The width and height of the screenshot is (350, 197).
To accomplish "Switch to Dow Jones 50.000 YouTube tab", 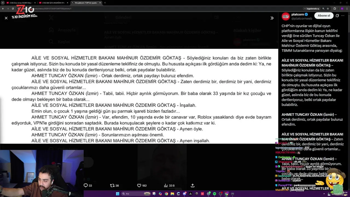I will [21, 3].
